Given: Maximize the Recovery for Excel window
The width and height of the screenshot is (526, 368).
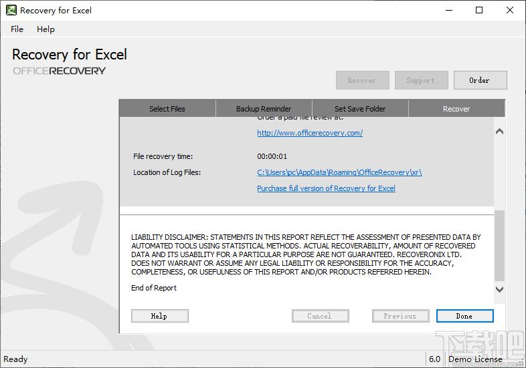Looking at the screenshot, I should (479, 11).
